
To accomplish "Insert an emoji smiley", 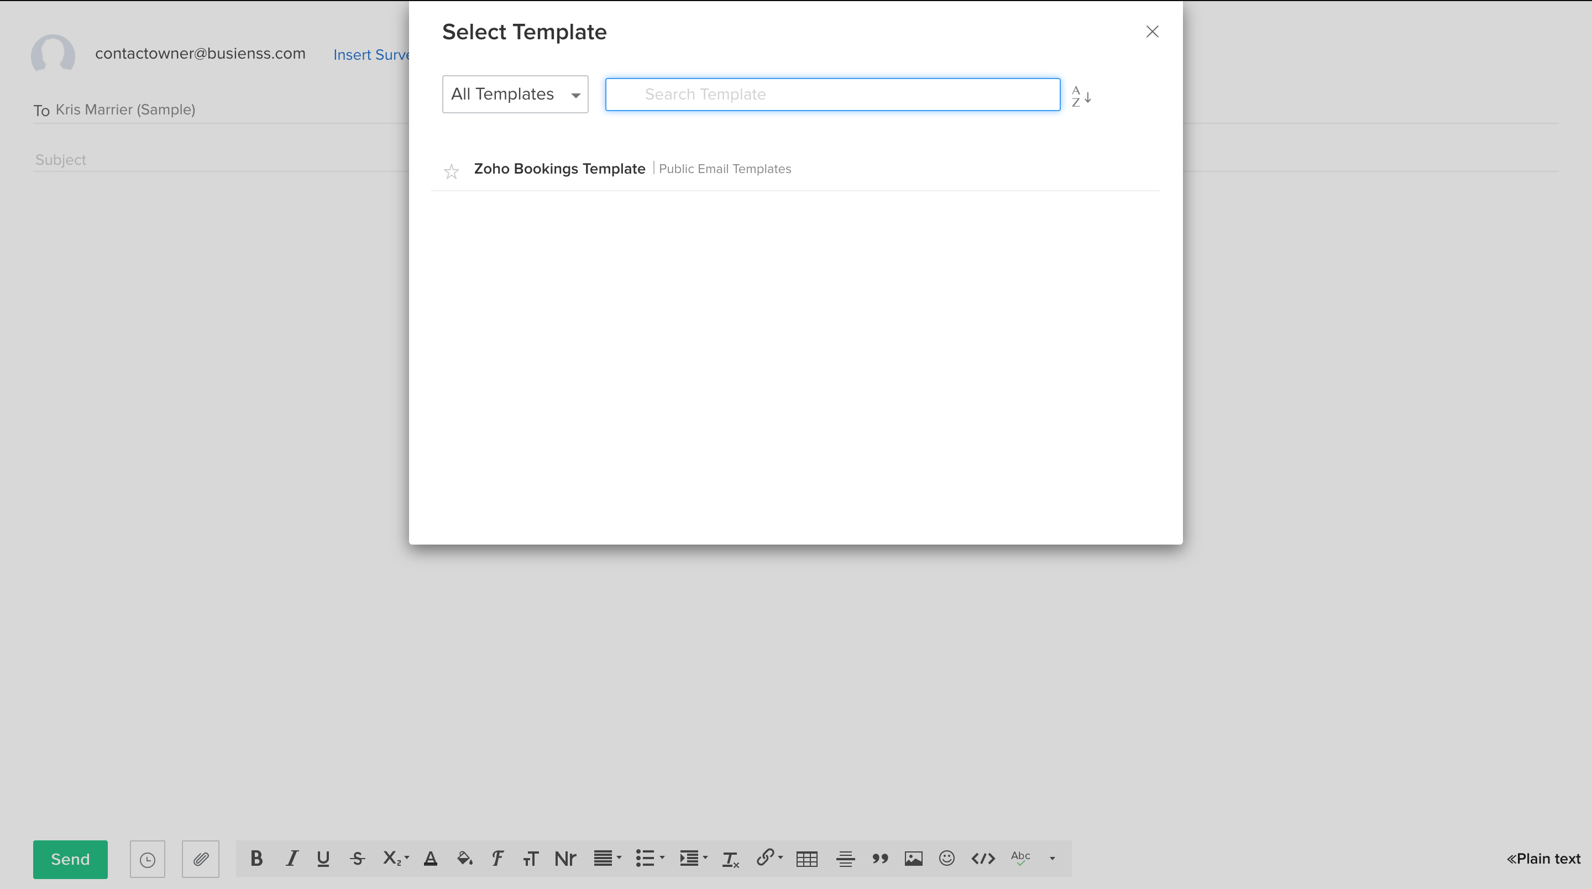I will 946,858.
